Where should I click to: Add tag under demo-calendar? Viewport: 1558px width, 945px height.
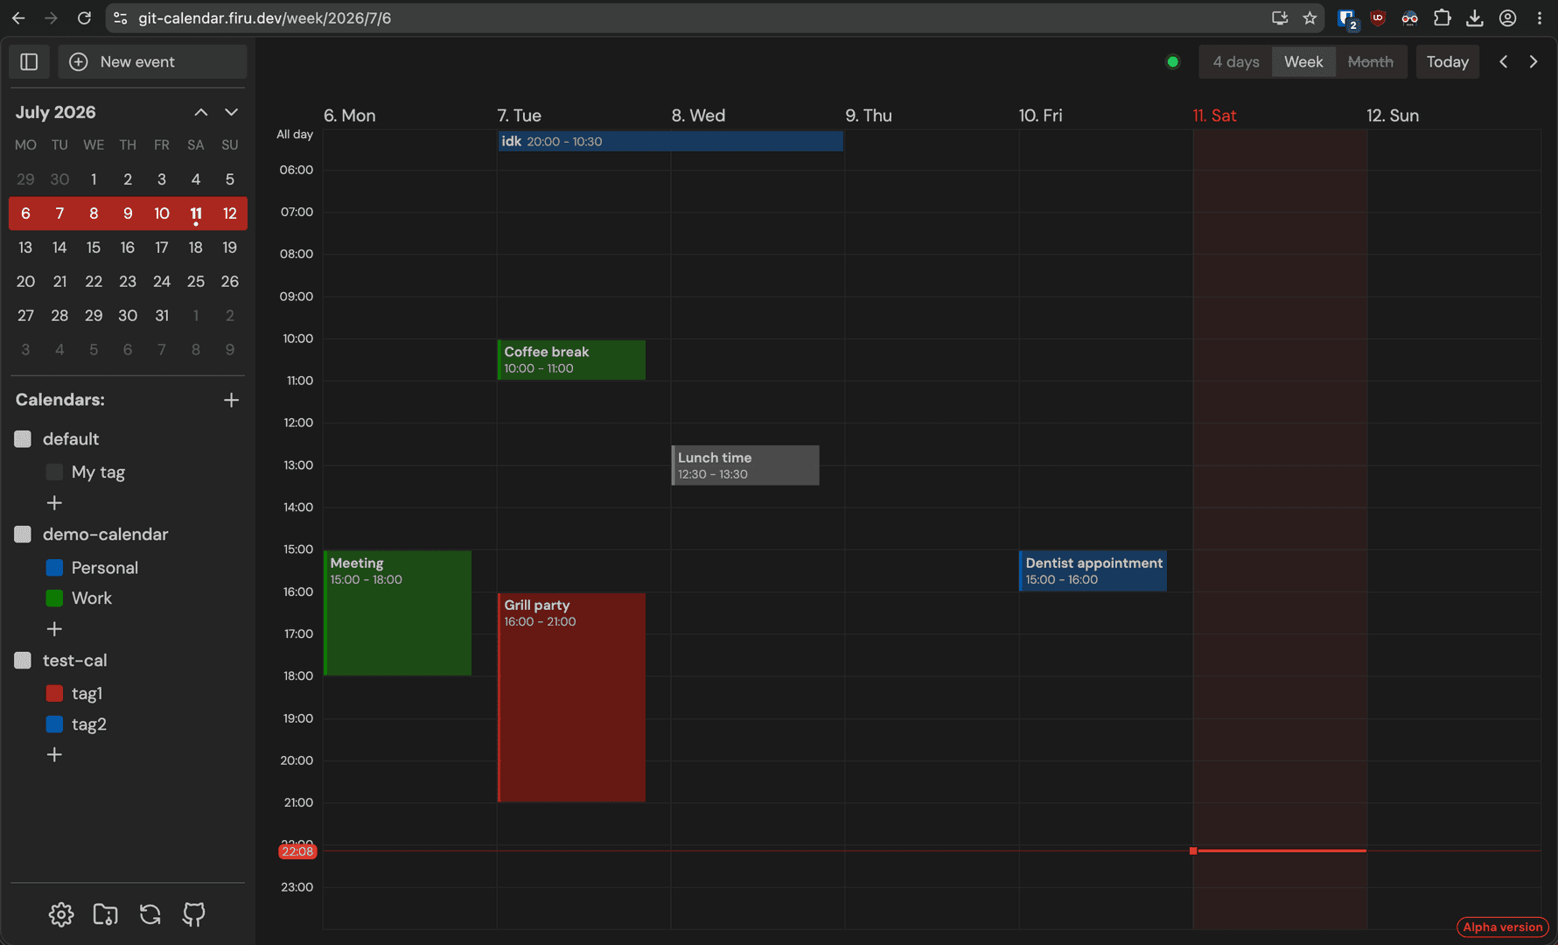tap(54, 629)
